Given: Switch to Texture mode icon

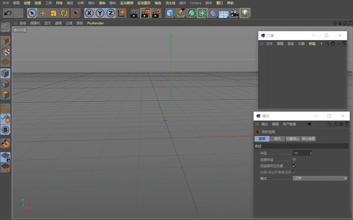Looking at the screenshot, I should pos(5,51).
